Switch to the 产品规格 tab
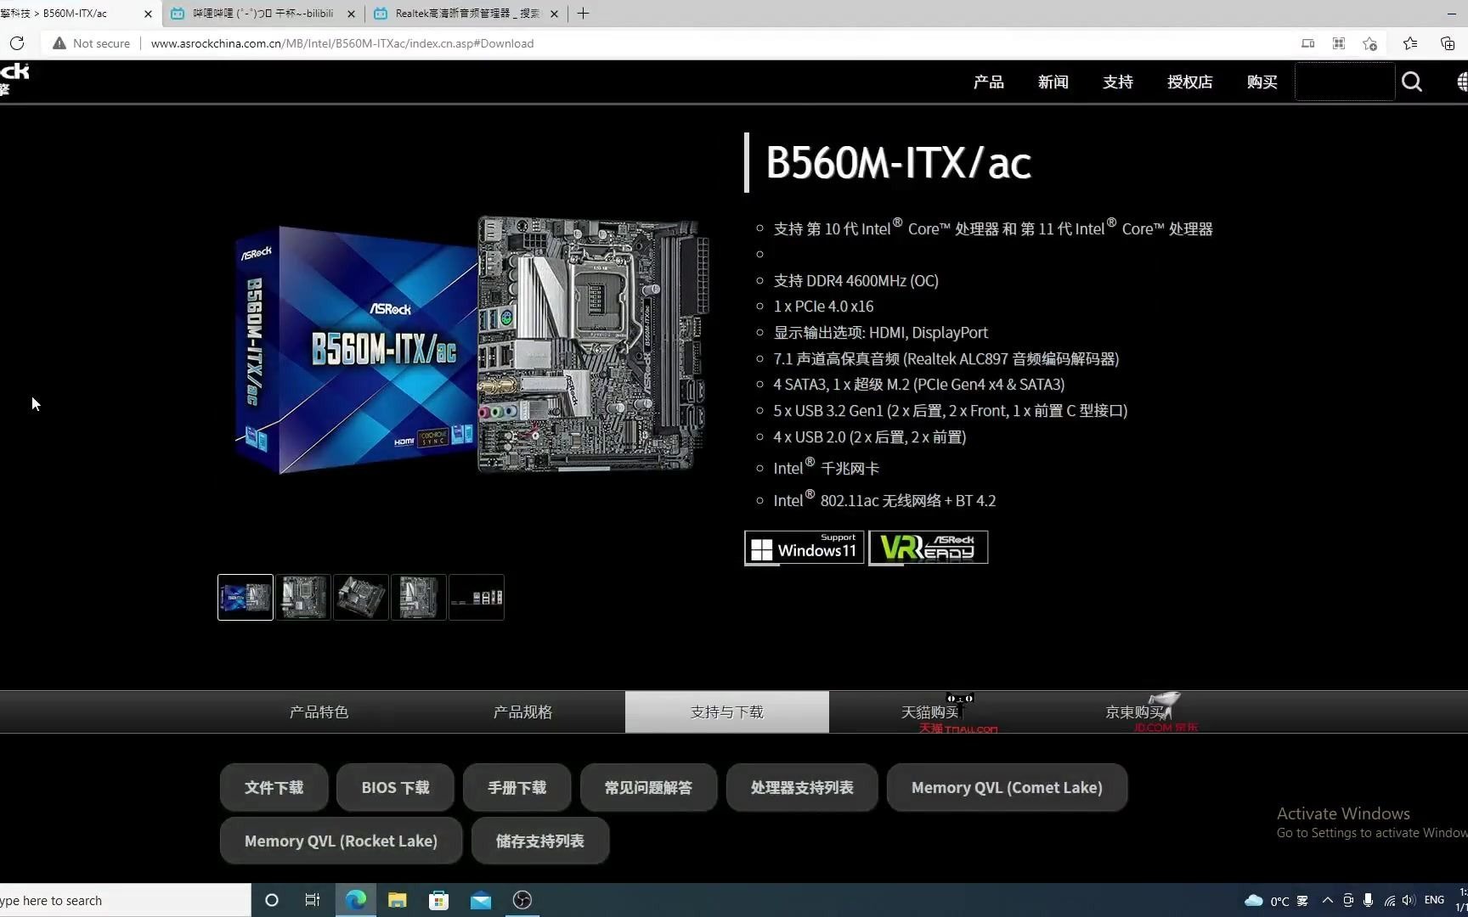 (523, 712)
